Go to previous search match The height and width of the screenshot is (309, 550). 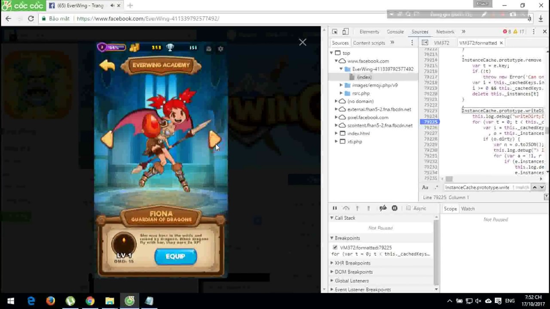click(x=535, y=187)
